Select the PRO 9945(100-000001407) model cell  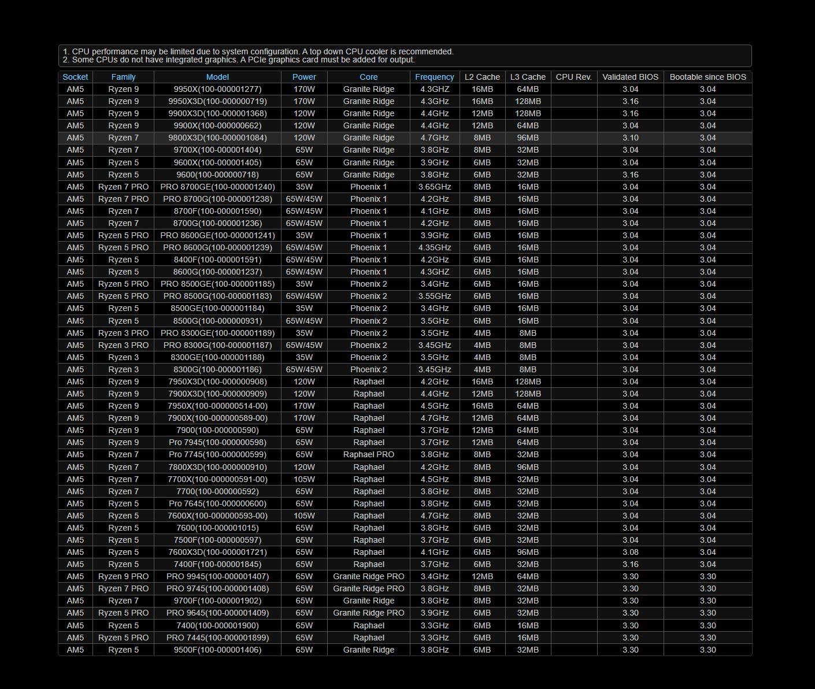pos(217,576)
